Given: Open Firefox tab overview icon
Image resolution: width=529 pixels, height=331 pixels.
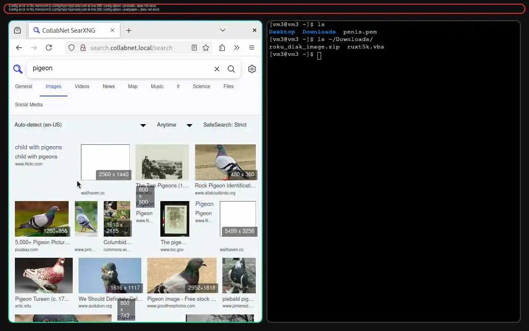Looking at the screenshot, I should pyautogui.click(x=17, y=30).
